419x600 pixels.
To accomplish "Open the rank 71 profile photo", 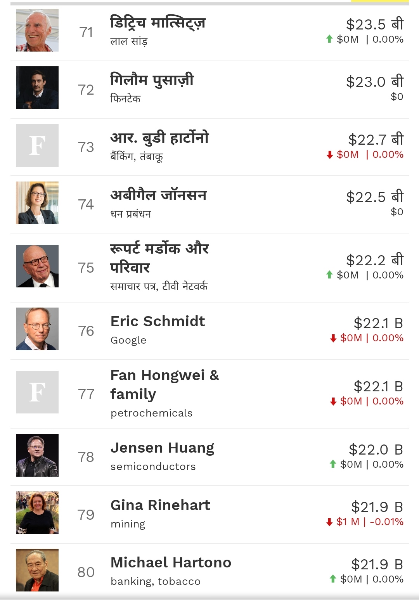I will pos(37,31).
